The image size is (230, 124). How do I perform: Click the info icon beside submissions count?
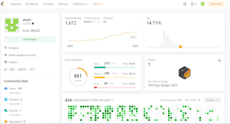click(x=112, y=100)
